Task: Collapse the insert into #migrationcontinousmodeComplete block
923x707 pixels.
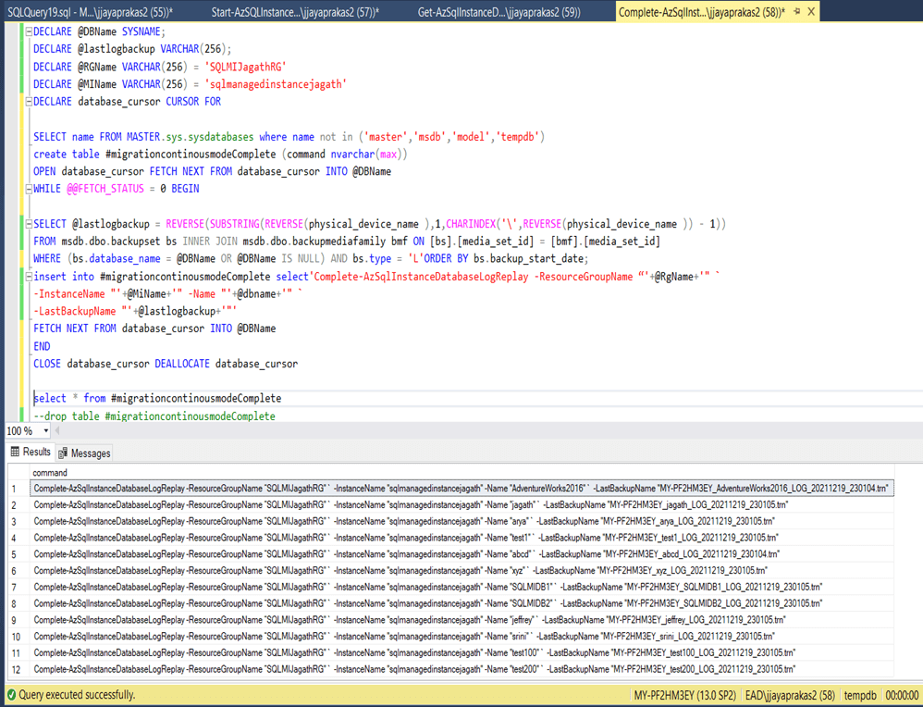Action: pos(29,277)
